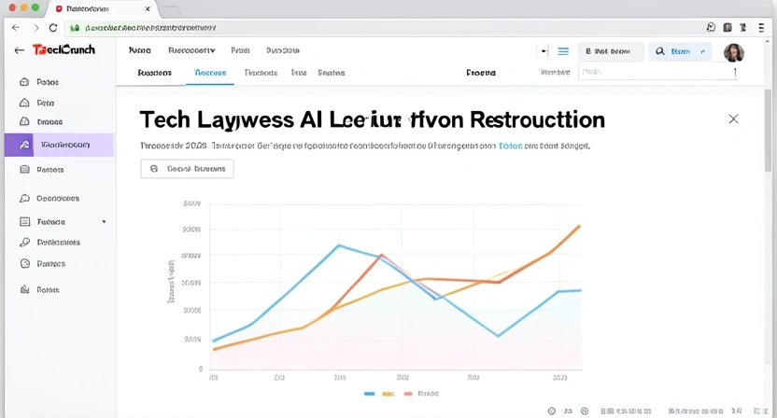Viewport: 777px width, 418px height.
Task: Close the article with the X icon
Action: coord(733,119)
